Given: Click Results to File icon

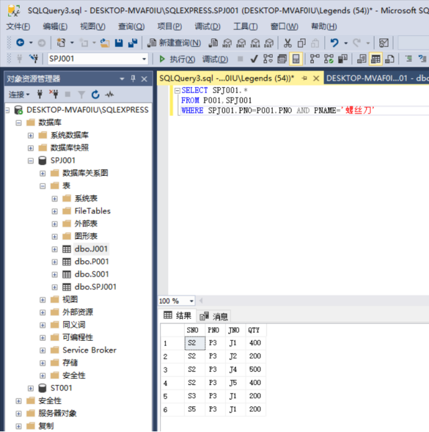Looking at the screenshot, I should pyautogui.click(x=389, y=59).
